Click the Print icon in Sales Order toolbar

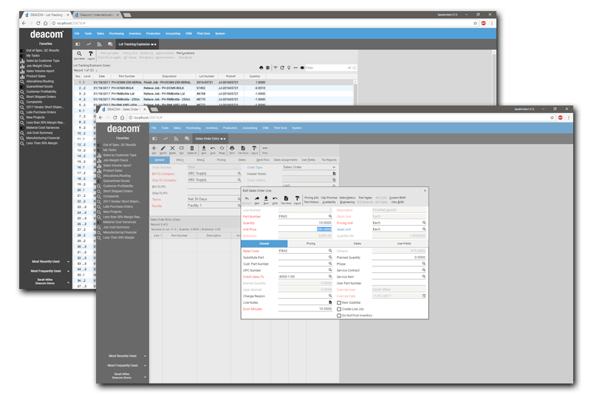point(232,148)
